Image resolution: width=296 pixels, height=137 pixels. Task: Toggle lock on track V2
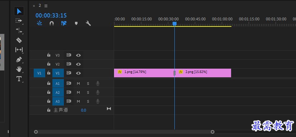pyautogui.click(x=49, y=64)
